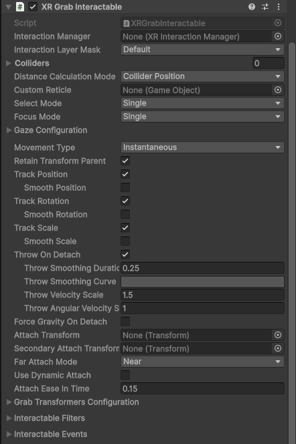Open the Far Attach Mode dropdown
The width and height of the screenshot is (296, 444).
(202, 362)
